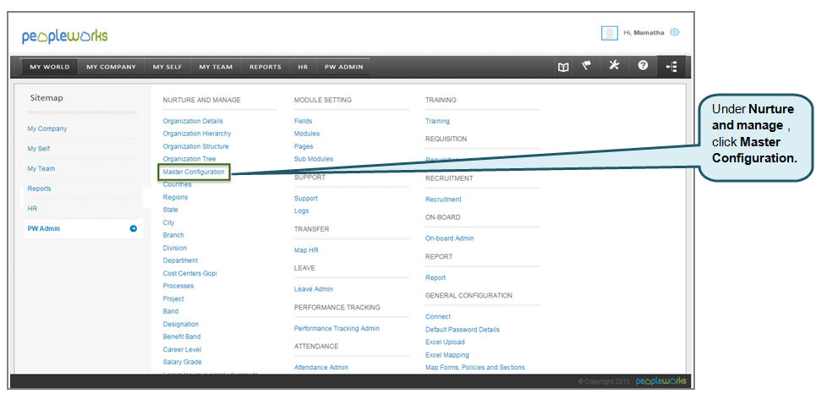This screenshot has width=816, height=394.
Task: Open the Benefit Band link
Action: [182, 337]
